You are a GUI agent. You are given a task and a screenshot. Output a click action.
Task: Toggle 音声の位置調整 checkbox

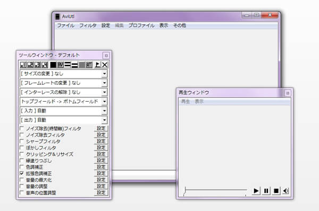tap(22, 192)
